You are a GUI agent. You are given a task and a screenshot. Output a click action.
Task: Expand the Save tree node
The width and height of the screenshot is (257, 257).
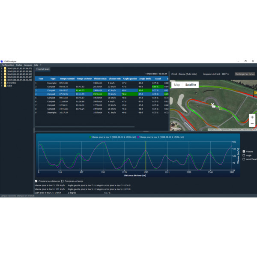pyautogui.click(x=2, y=85)
